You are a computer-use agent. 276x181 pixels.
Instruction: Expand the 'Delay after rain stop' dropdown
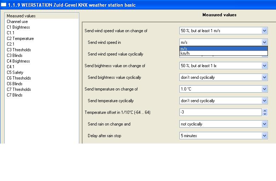[264, 136]
